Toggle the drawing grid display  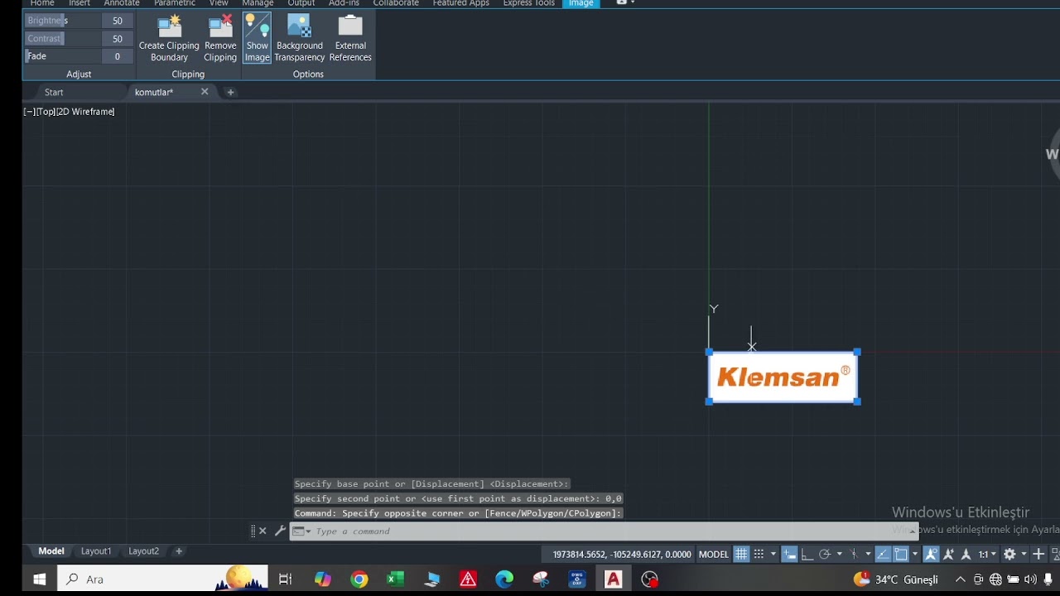point(741,555)
